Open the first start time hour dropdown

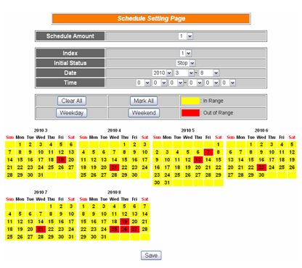pyautogui.click(x=144, y=83)
